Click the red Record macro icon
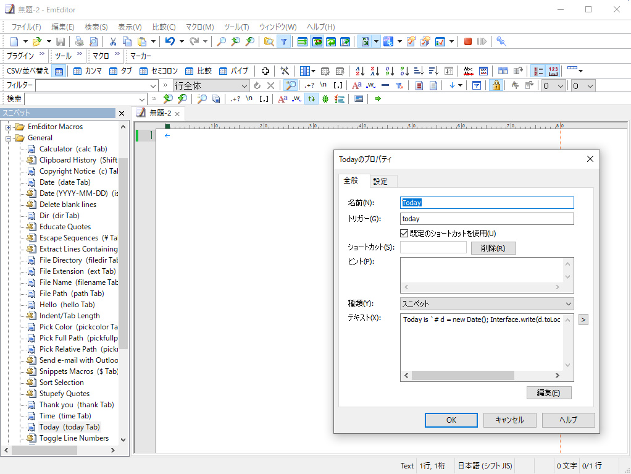 468,41
